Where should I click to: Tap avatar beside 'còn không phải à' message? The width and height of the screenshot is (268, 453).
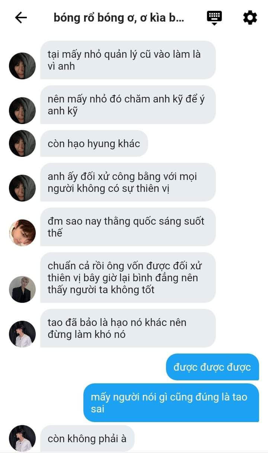[22, 438]
